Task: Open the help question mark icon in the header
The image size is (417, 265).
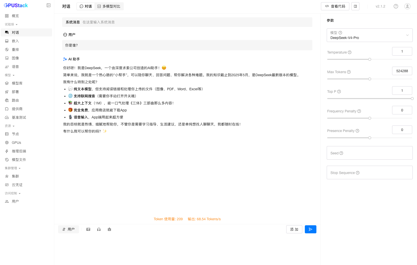Action: (x=396, y=6)
